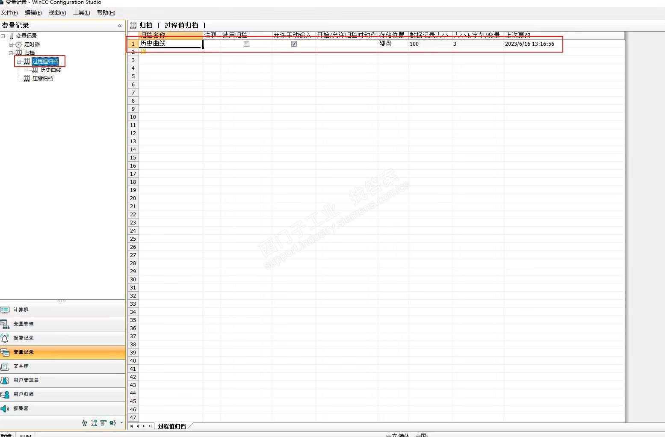This screenshot has height=437, width=665.
Task: Open the 用户管理器 editor in the navigation bar
Action: click(62, 380)
